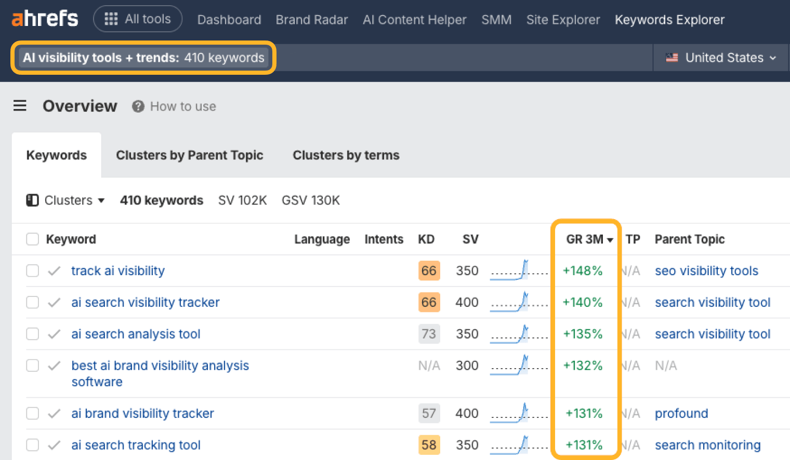Click the trend sparkline for ai brand visibility tracker
This screenshot has width=790, height=460.
click(519, 413)
